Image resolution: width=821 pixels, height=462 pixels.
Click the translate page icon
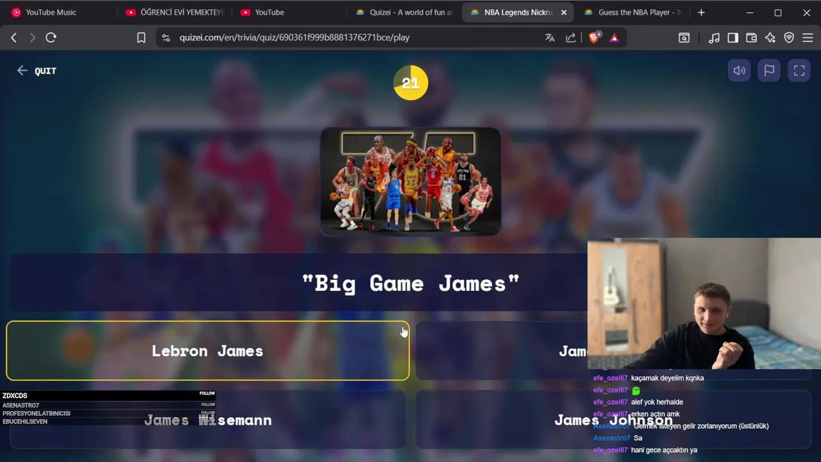point(550,38)
